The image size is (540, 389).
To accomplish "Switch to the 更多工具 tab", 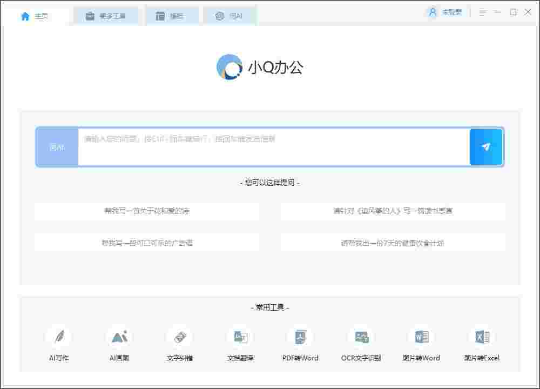I will point(106,16).
